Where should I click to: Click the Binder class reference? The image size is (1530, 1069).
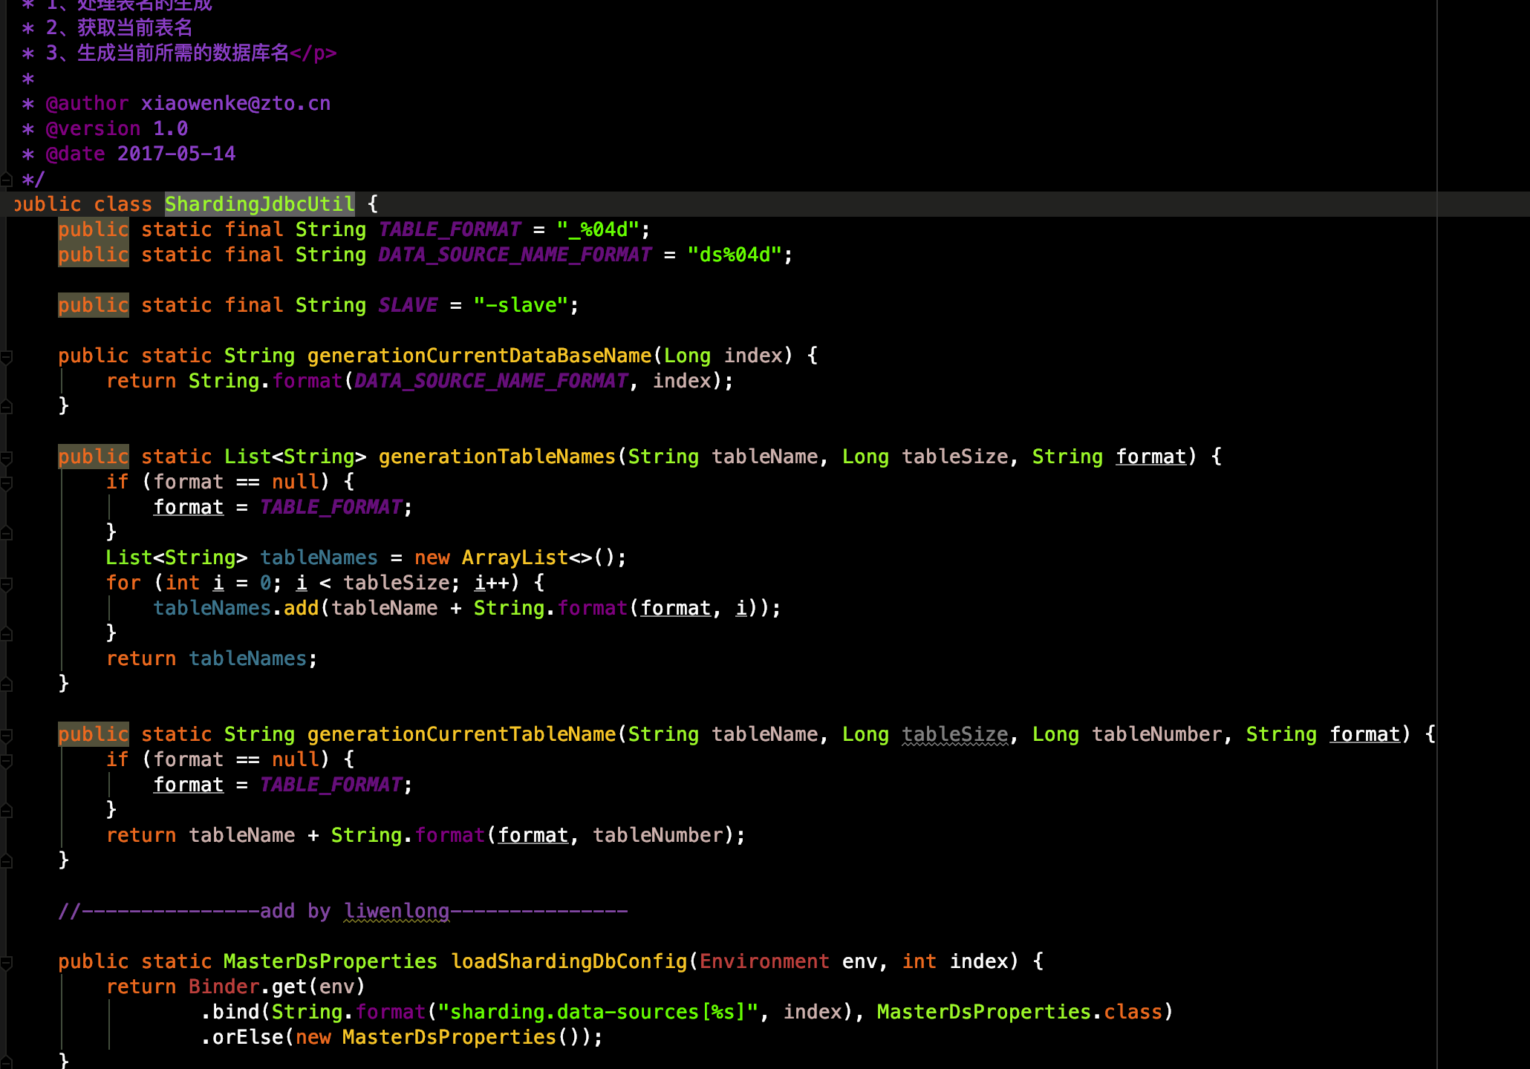pyautogui.click(x=224, y=987)
